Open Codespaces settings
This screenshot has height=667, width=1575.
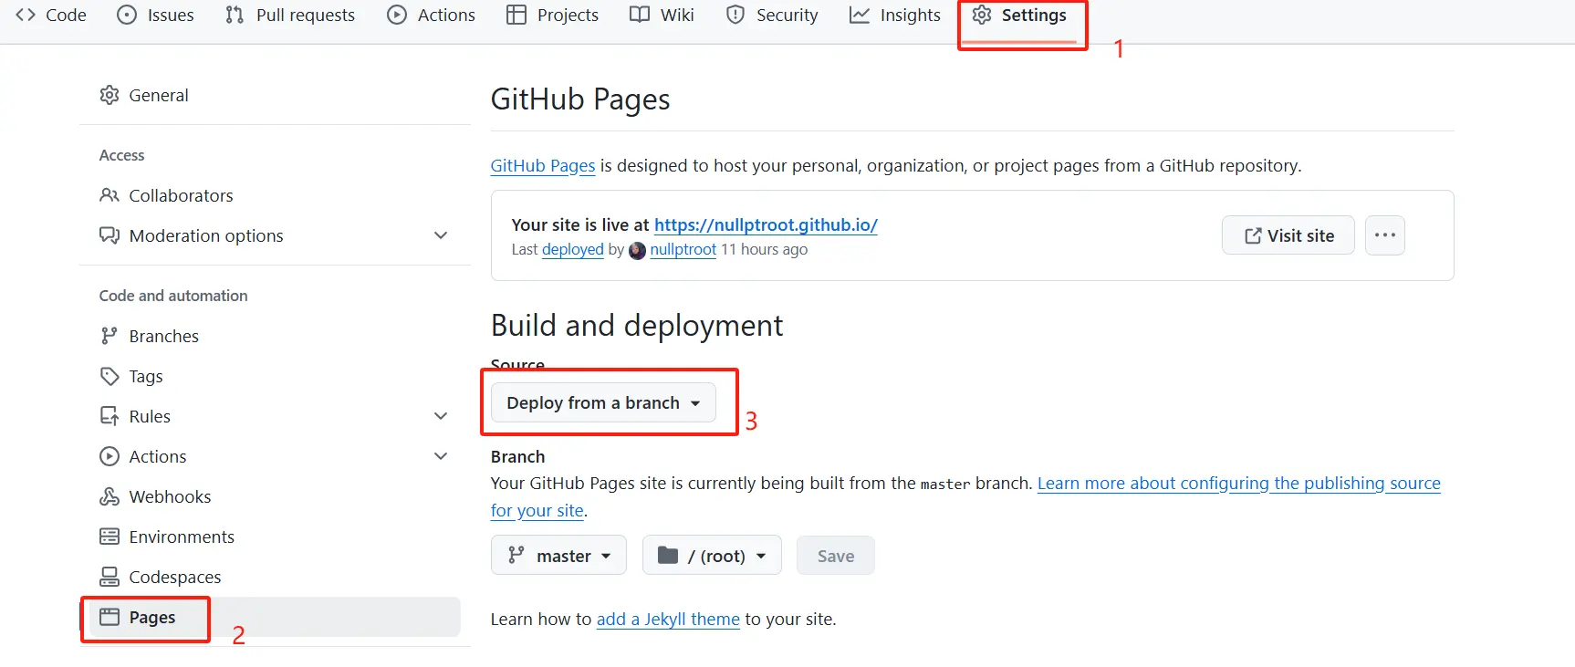(274, 577)
